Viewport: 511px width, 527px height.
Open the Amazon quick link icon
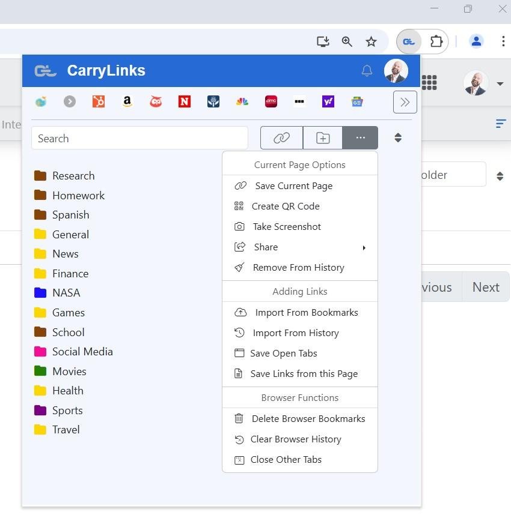click(127, 101)
